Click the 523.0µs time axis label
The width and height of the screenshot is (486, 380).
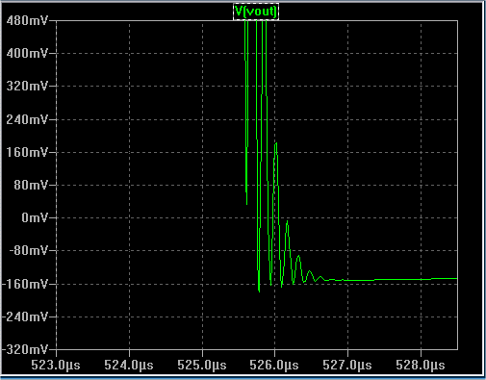coord(56,365)
